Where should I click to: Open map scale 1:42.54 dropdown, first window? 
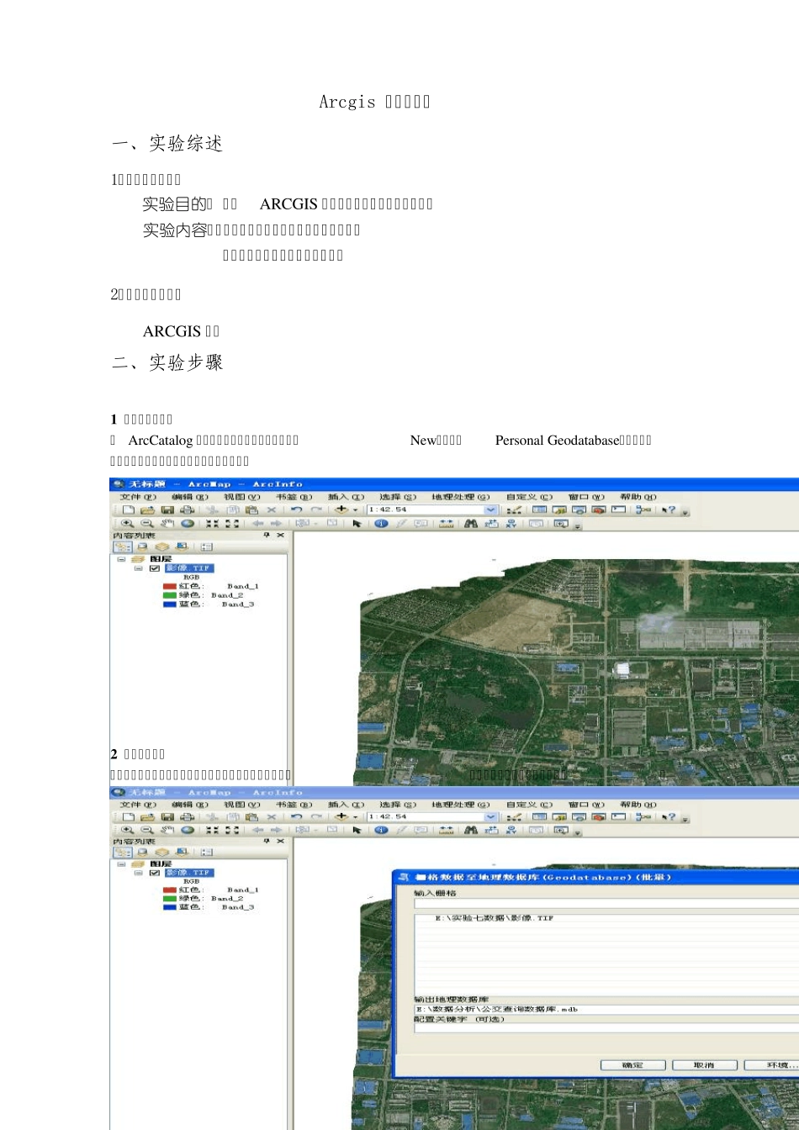tap(490, 510)
